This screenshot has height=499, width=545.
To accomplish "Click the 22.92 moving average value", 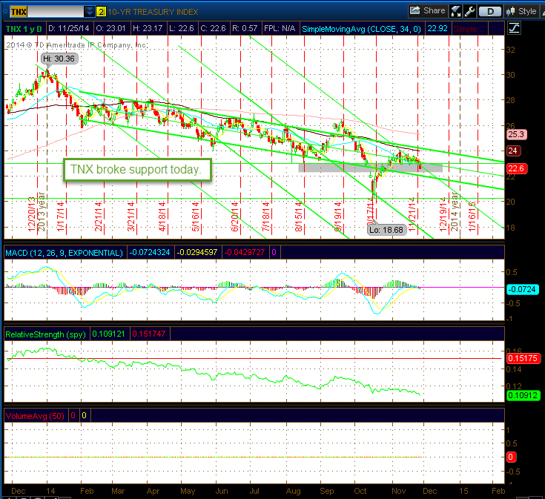I will tap(437, 28).
